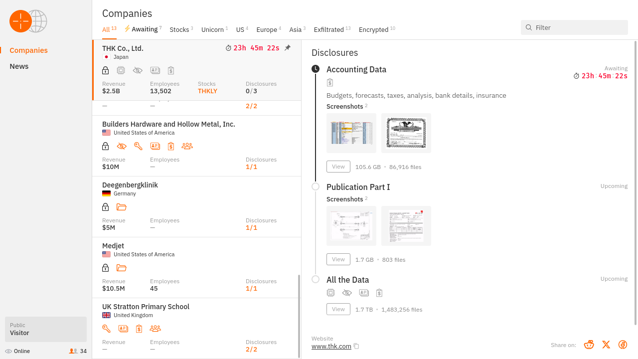This screenshot has height=359, width=638.
Task: Click the Filter search field
Action: (x=574, y=27)
